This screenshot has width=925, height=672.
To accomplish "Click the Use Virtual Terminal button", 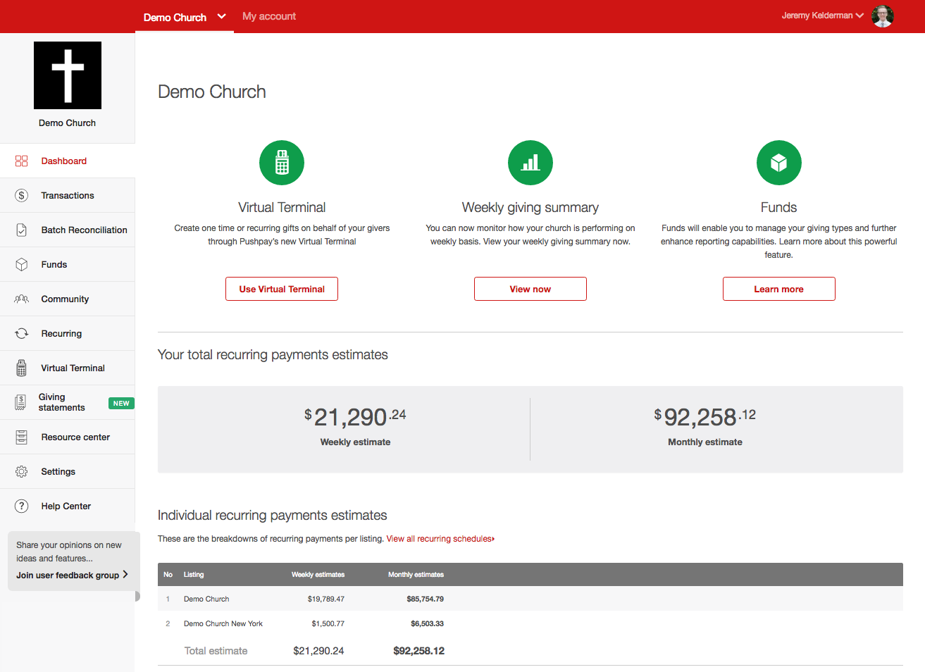I will click(281, 289).
